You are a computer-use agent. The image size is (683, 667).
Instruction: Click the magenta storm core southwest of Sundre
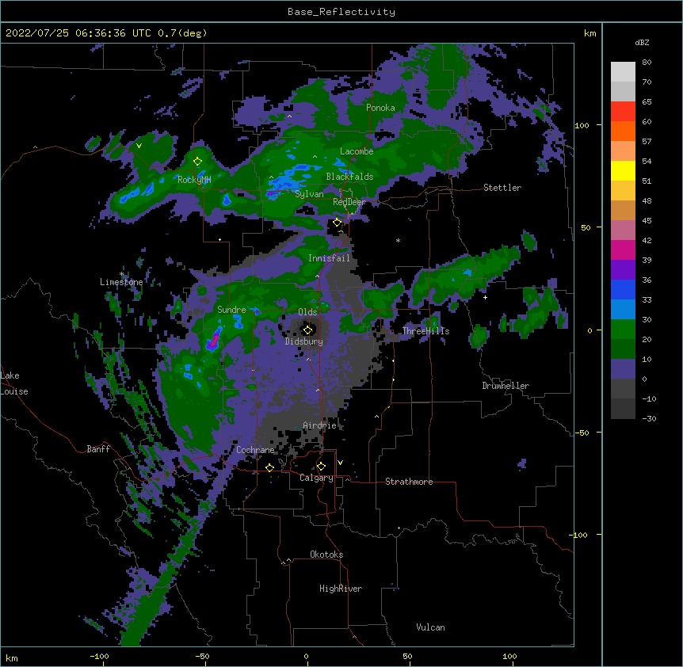click(x=213, y=341)
